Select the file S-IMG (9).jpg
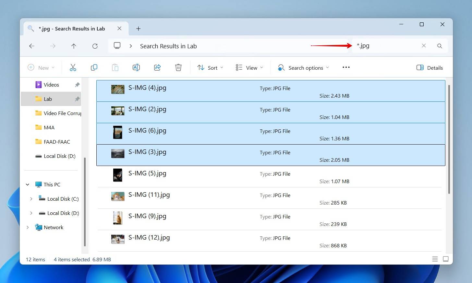Screen dimensions: 472x283 click(x=271, y=219)
